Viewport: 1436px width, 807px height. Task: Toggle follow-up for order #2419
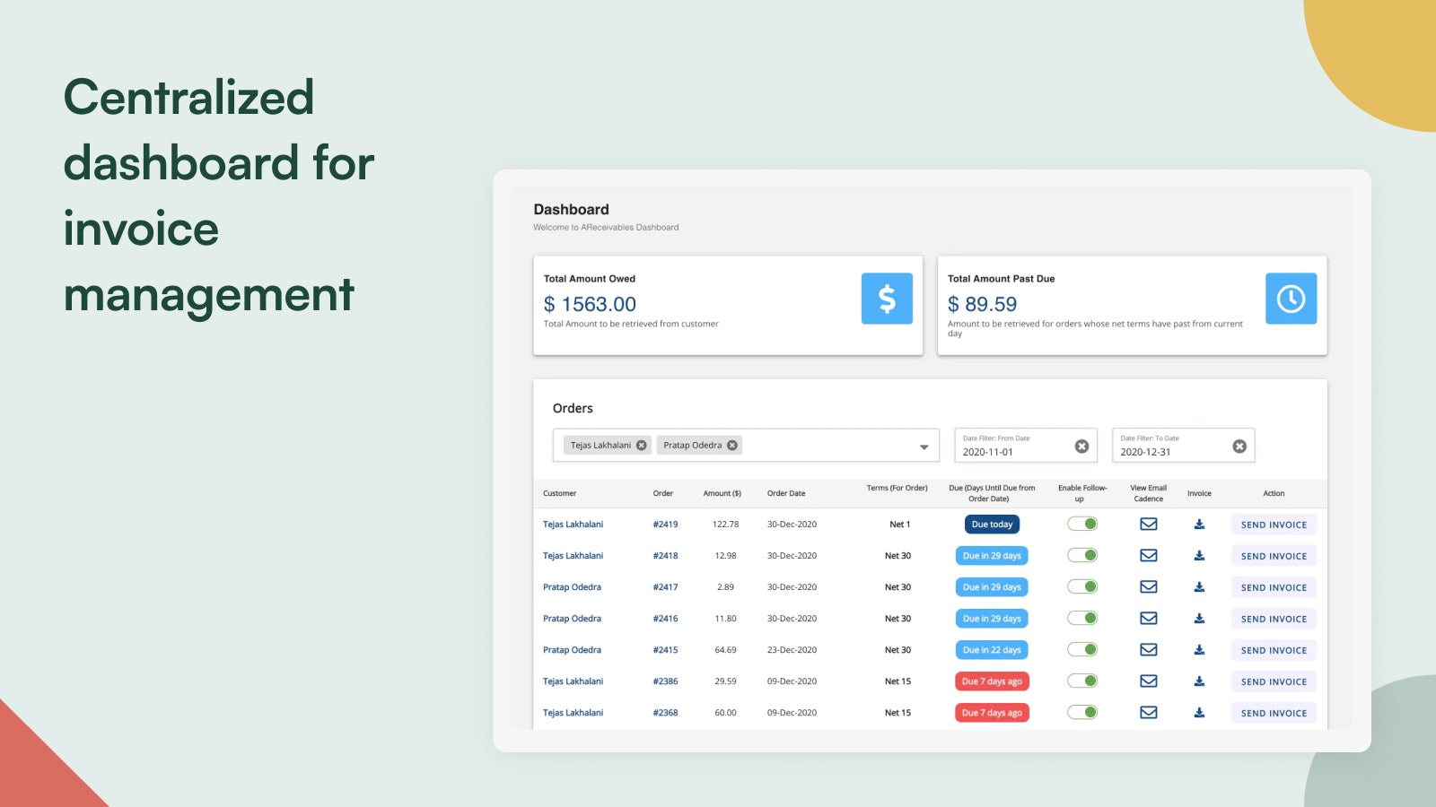1082,524
